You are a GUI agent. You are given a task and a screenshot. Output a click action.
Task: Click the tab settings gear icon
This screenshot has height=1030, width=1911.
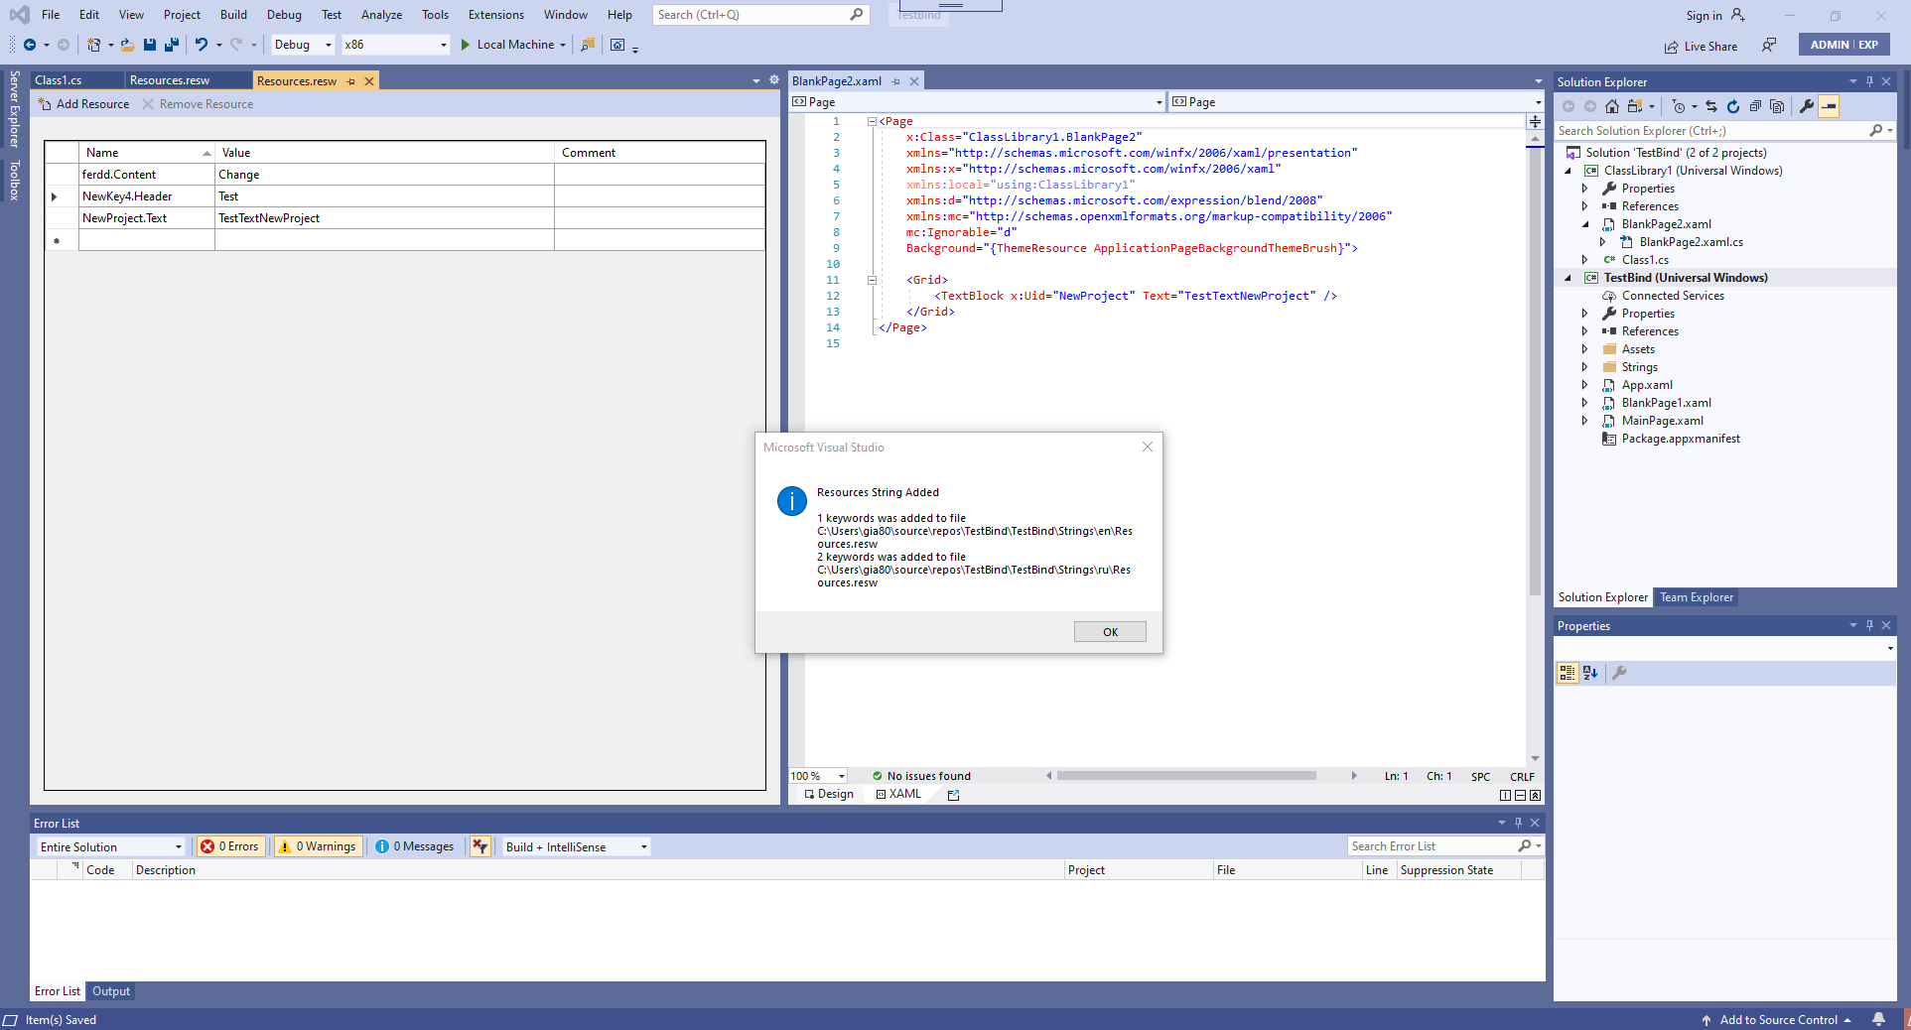[774, 80]
